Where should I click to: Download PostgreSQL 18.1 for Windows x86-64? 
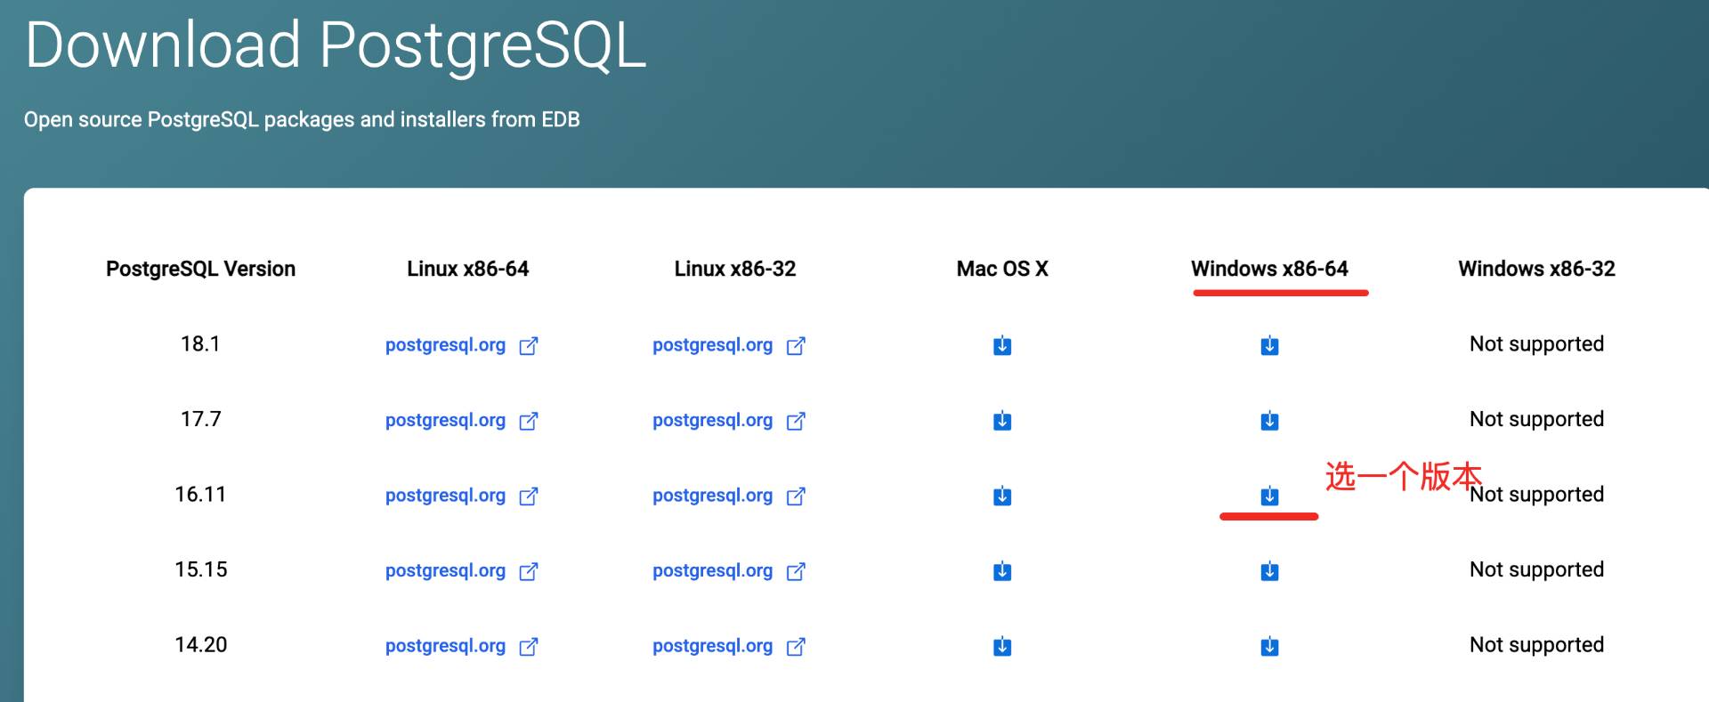coord(1269,345)
